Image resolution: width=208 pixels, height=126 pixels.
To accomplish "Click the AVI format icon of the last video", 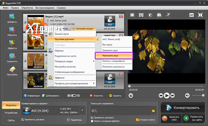I will (109, 79).
